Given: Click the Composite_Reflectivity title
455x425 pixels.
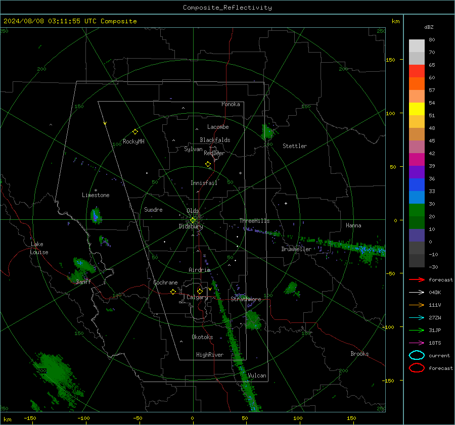Looking at the screenshot, I should point(227,8).
